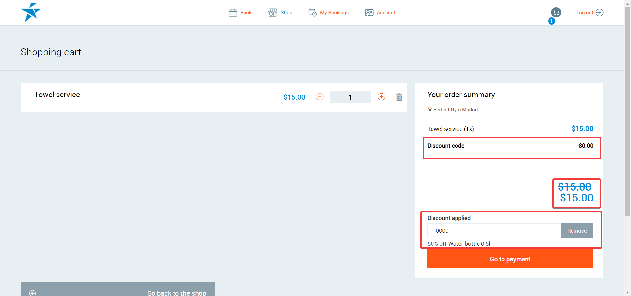This screenshot has width=631, height=296.
Task: Open My Bookings page
Action: 334,13
